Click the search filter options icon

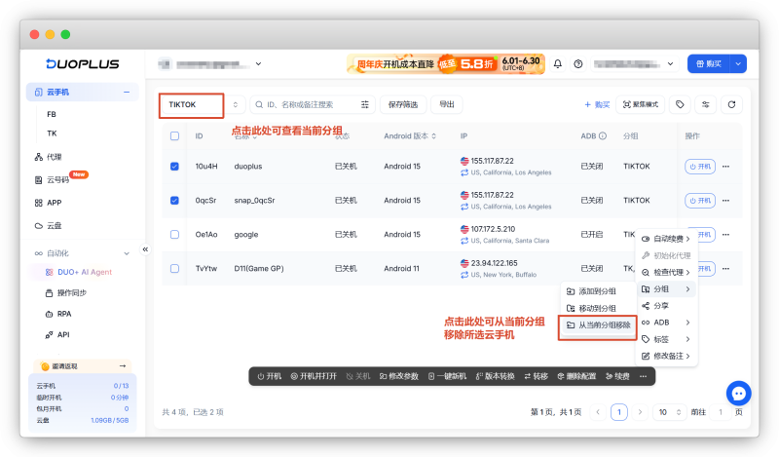point(364,104)
